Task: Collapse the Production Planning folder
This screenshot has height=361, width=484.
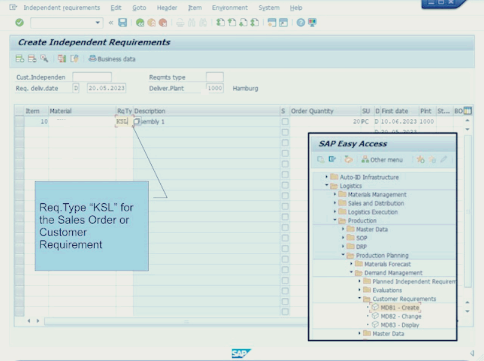Action: pyautogui.click(x=343, y=255)
